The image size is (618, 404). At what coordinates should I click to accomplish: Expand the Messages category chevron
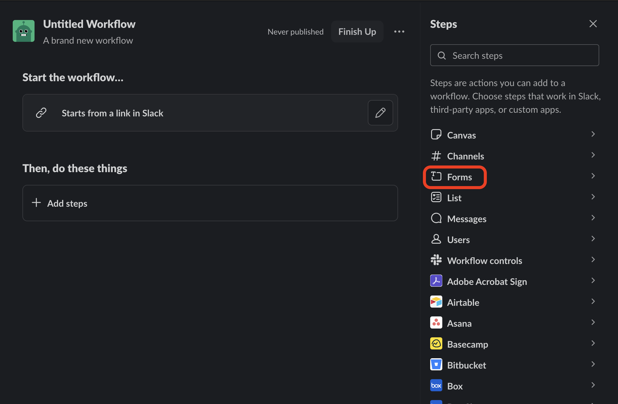click(x=593, y=218)
